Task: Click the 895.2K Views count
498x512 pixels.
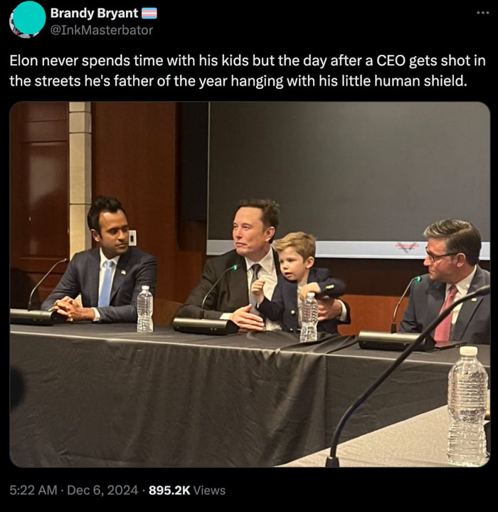Action: click(187, 490)
